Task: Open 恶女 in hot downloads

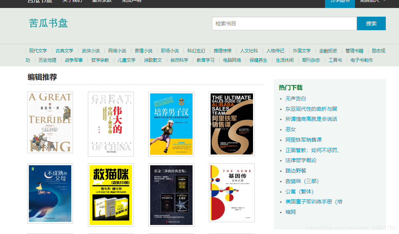Action: 291,129
